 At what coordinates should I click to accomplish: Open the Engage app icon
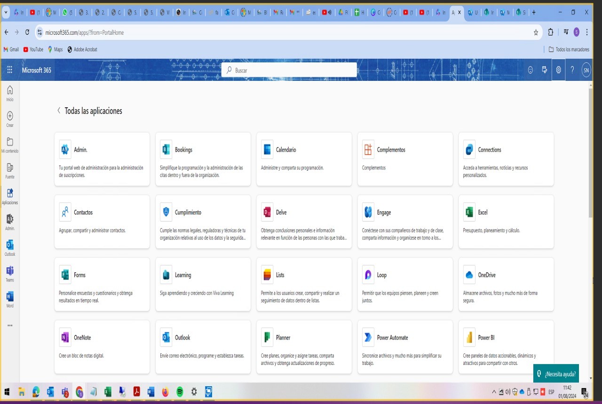point(368,212)
